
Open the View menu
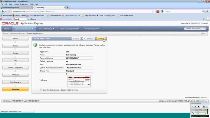[10, 4]
